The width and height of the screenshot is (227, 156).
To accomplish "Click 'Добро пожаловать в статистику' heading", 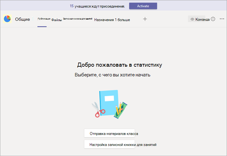I will click(119, 65).
